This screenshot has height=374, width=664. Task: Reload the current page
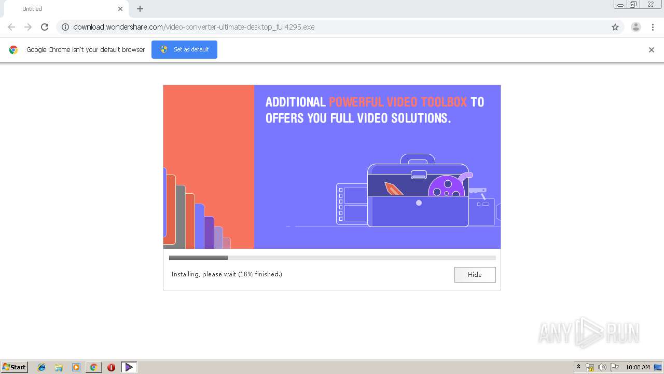click(x=45, y=27)
